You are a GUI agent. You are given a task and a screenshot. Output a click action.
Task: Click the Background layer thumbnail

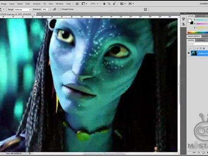(194, 53)
